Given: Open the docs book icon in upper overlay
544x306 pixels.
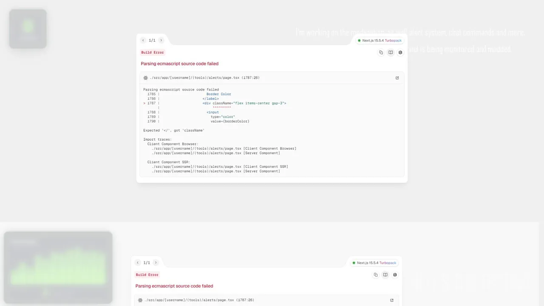Looking at the screenshot, I should 391,52.
